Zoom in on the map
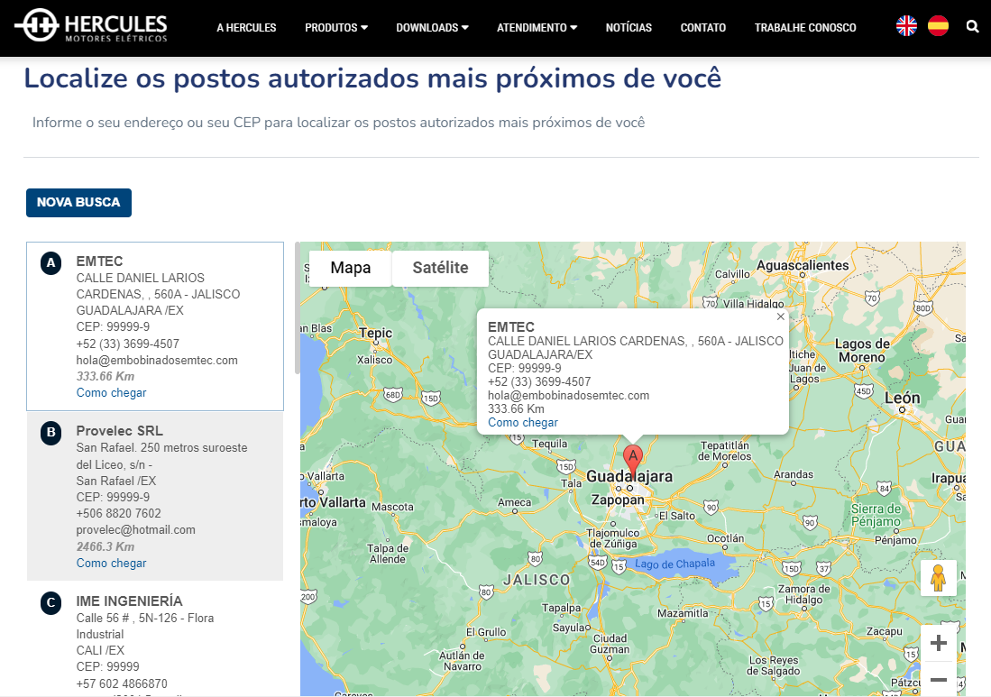 click(x=938, y=643)
